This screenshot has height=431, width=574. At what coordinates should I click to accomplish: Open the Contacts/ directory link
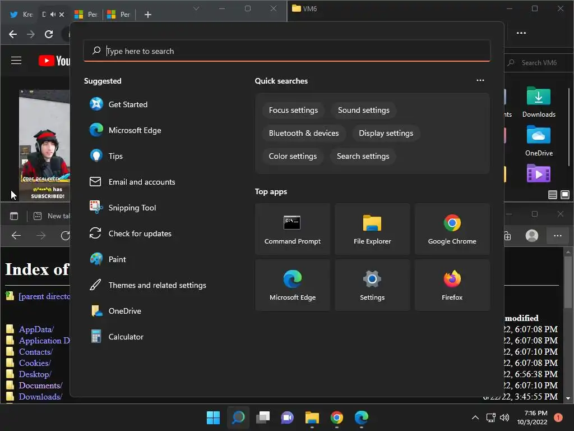tap(36, 351)
